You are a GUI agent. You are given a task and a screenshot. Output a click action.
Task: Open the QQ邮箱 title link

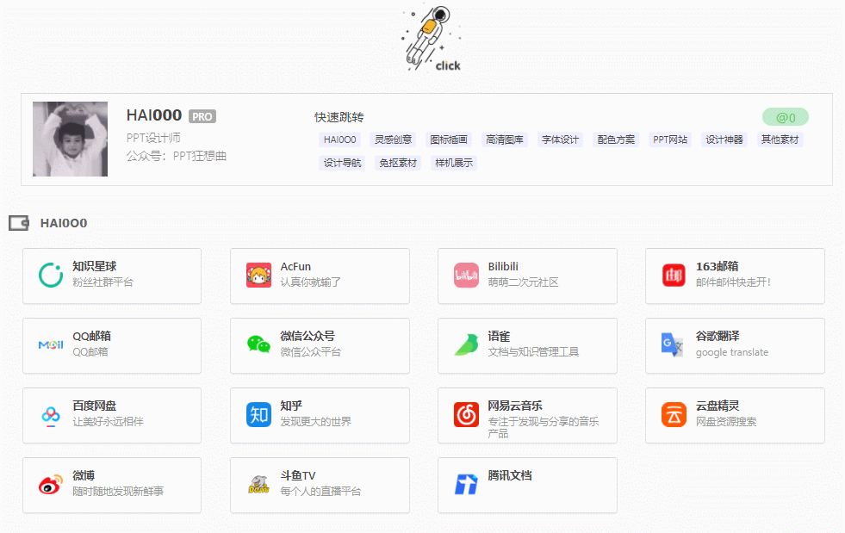pos(91,336)
